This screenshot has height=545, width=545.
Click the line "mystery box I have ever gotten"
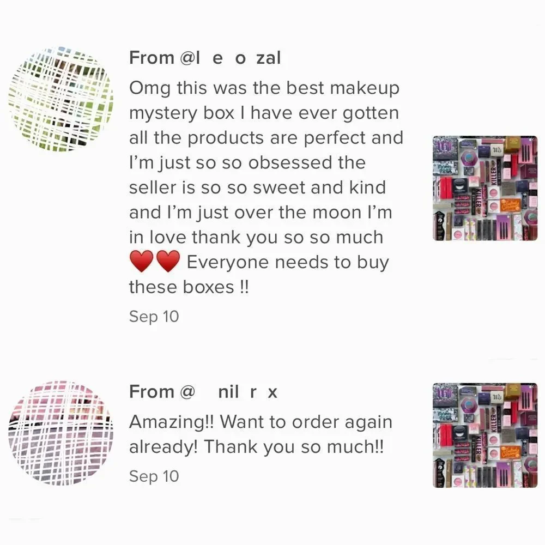(x=264, y=113)
